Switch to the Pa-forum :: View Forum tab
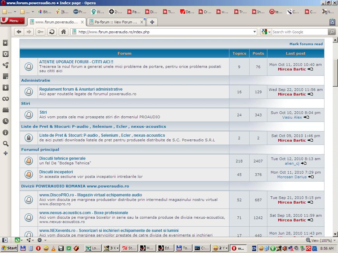The image size is (338, 253). point(116,22)
